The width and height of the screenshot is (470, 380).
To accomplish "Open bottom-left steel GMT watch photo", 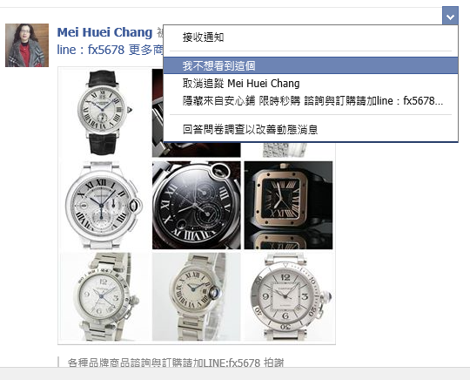I will pos(104,297).
